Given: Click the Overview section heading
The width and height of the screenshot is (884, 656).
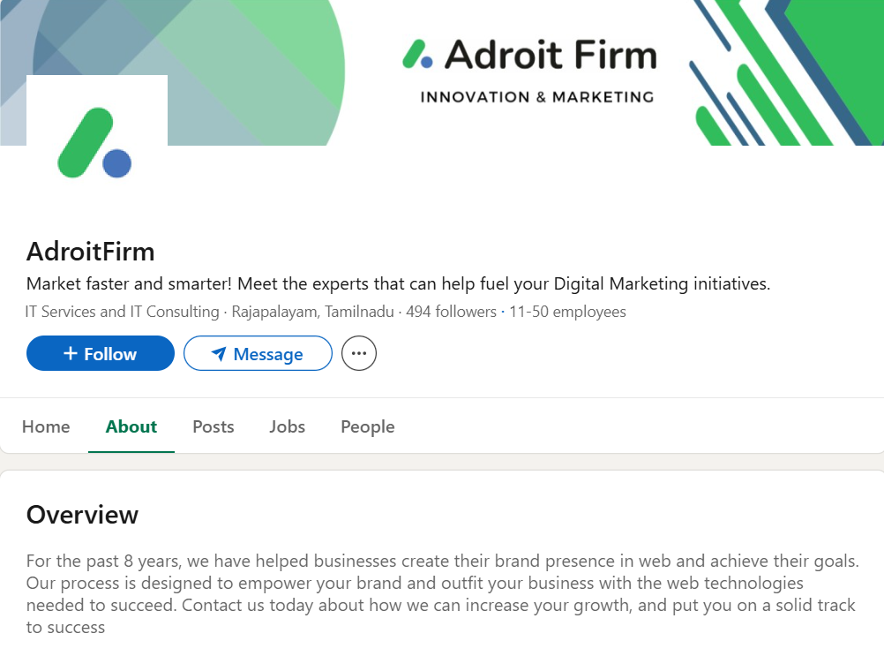Looking at the screenshot, I should (x=82, y=515).
